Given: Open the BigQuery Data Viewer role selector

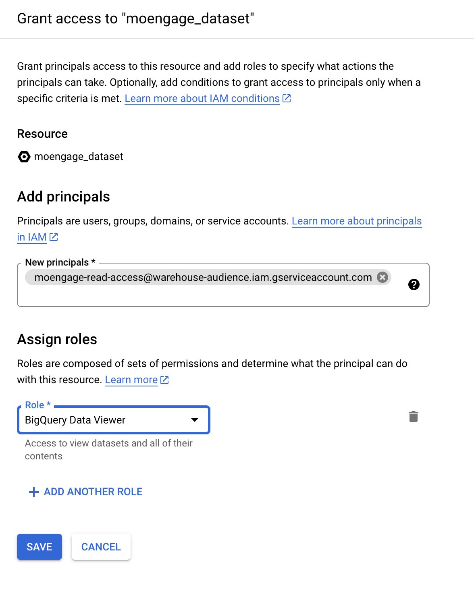Looking at the screenshot, I should 114,420.
